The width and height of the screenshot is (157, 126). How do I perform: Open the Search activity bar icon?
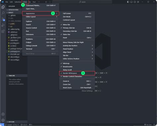pyautogui.click(x=3, y=13)
